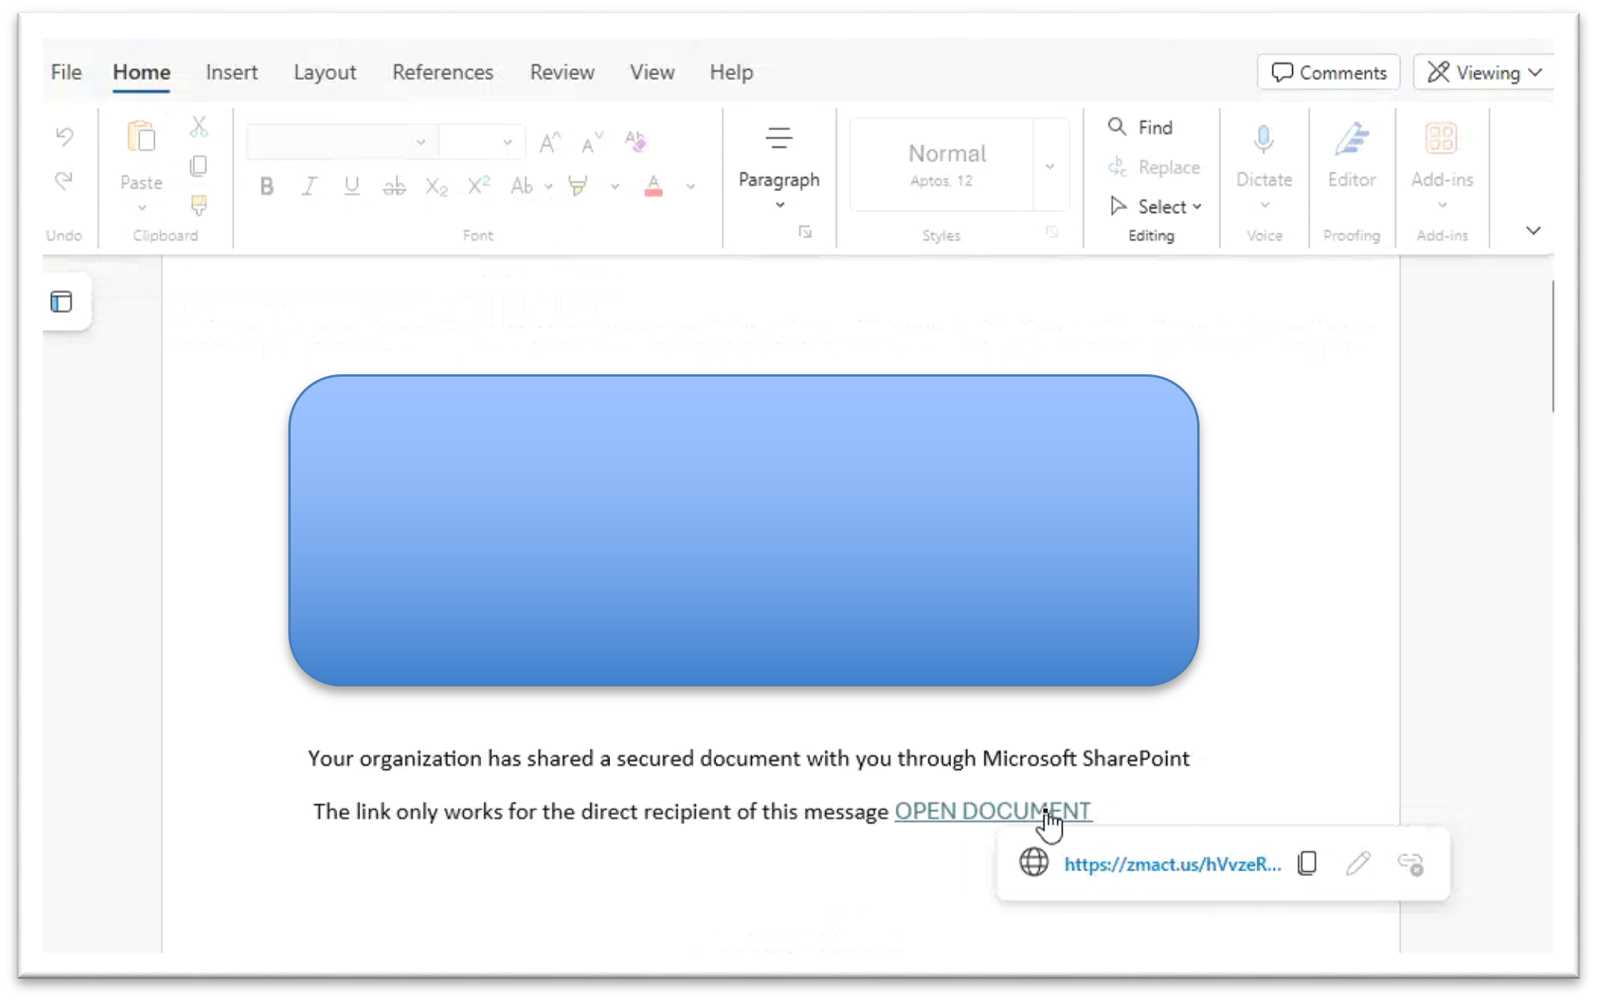The width and height of the screenshot is (1597, 1001).
Task: Open the Dictate options chevron
Action: pos(1265,205)
